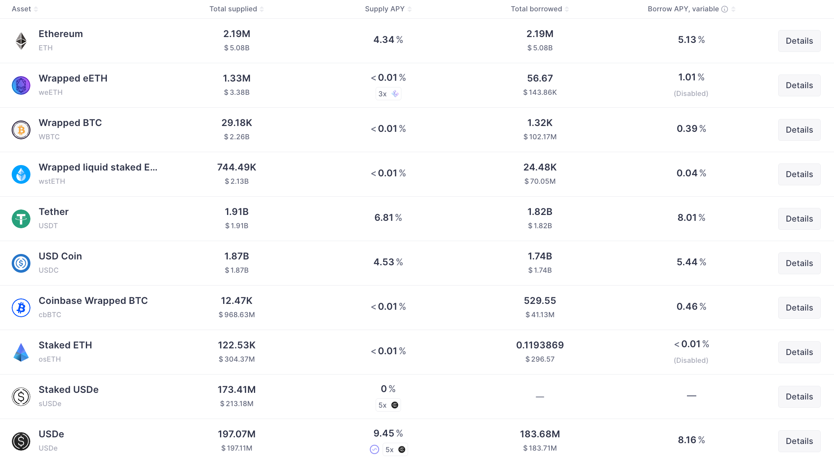Viewport: 834px width, 458px height.
Task: Click the USDe black token icon
Action: coord(21,441)
